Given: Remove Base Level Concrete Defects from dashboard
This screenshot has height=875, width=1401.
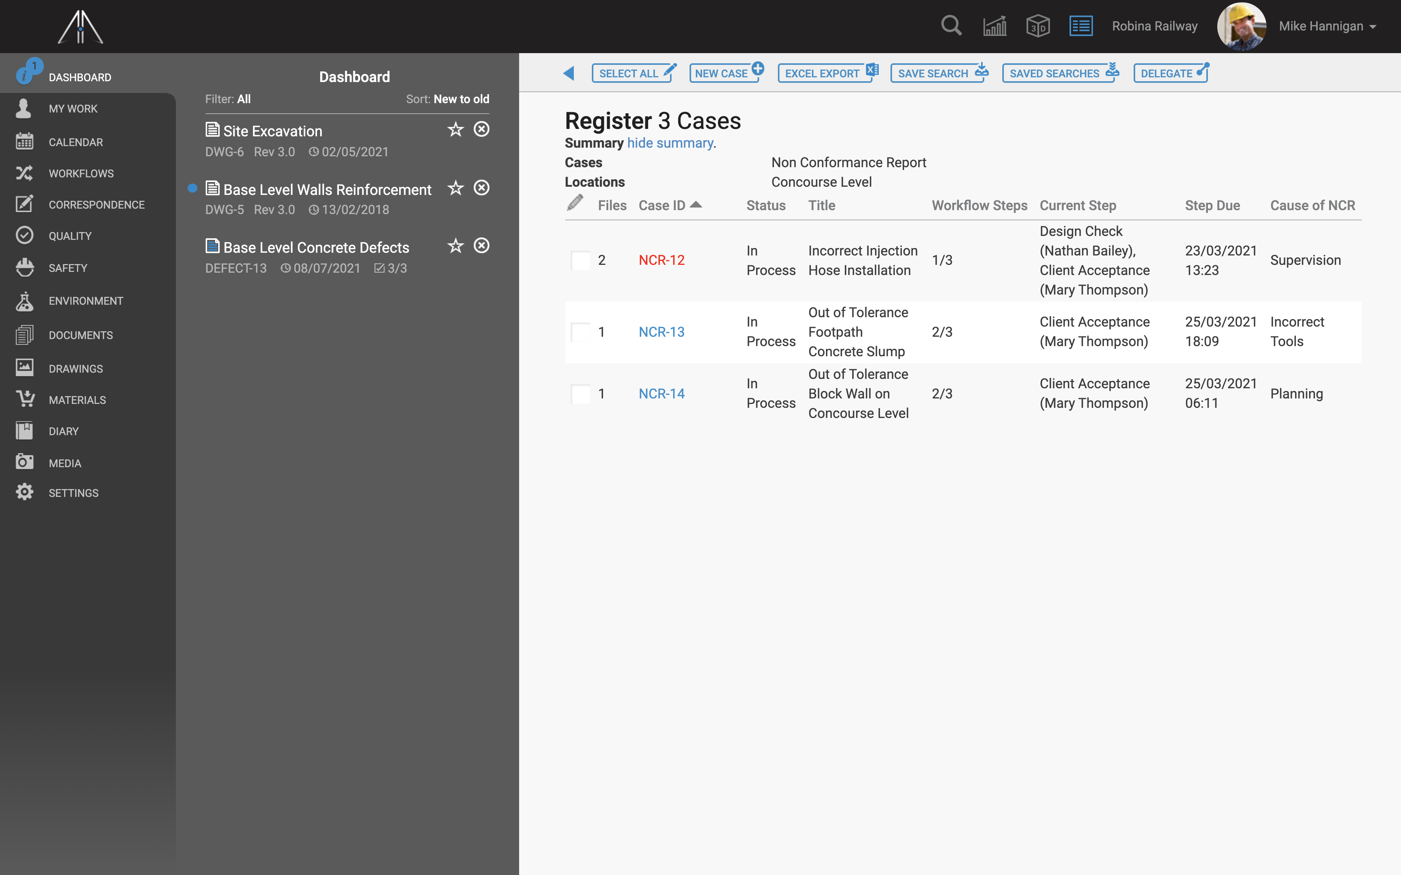Looking at the screenshot, I should pyautogui.click(x=481, y=246).
